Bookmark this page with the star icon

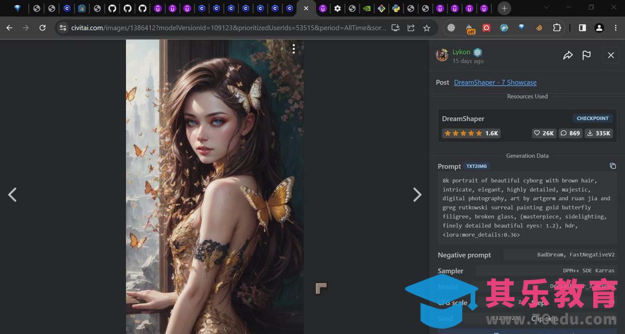[x=427, y=28]
